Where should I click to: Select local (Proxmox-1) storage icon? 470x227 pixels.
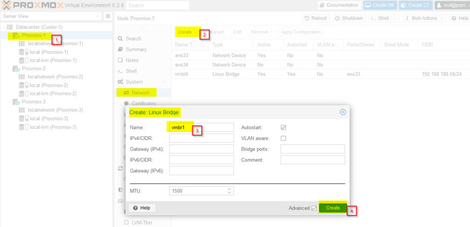tap(23, 52)
